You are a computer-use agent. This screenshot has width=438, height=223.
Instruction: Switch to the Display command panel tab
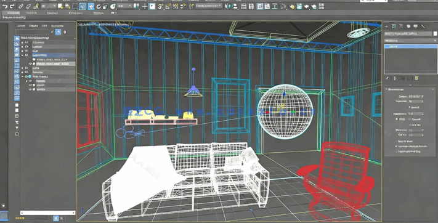coord(416,26)
